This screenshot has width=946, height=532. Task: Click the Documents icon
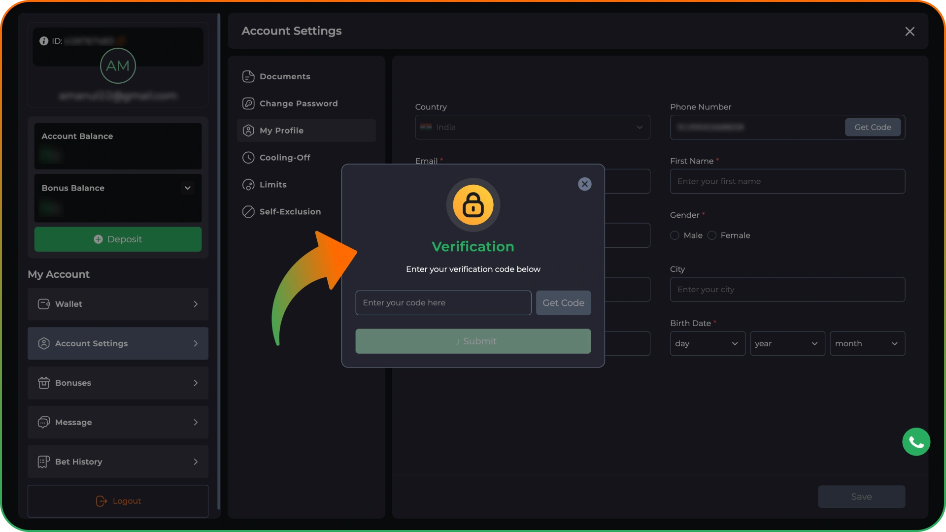248,76
